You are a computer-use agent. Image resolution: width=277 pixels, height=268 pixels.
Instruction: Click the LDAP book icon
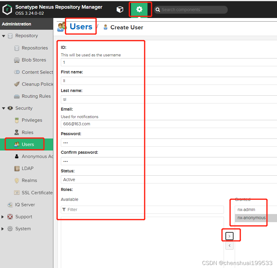point(17,168)
